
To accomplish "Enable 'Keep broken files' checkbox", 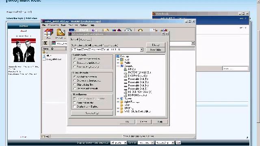I will 75,103.
